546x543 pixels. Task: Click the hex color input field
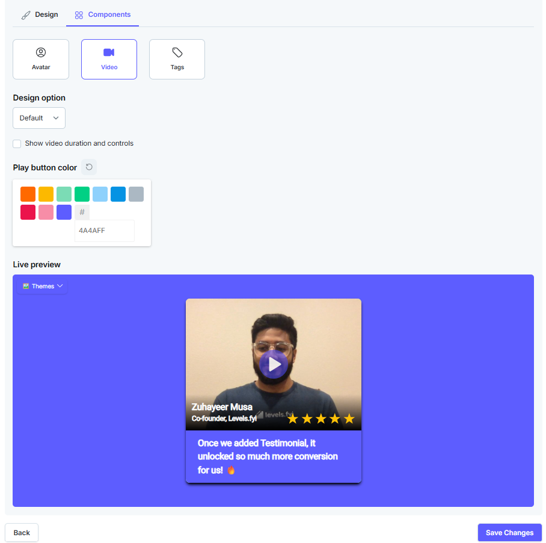click(105, 231)
